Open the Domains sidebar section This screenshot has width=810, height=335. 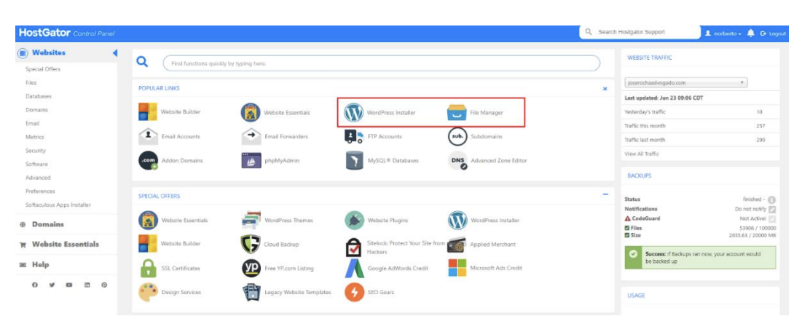[x=47, y=224]
